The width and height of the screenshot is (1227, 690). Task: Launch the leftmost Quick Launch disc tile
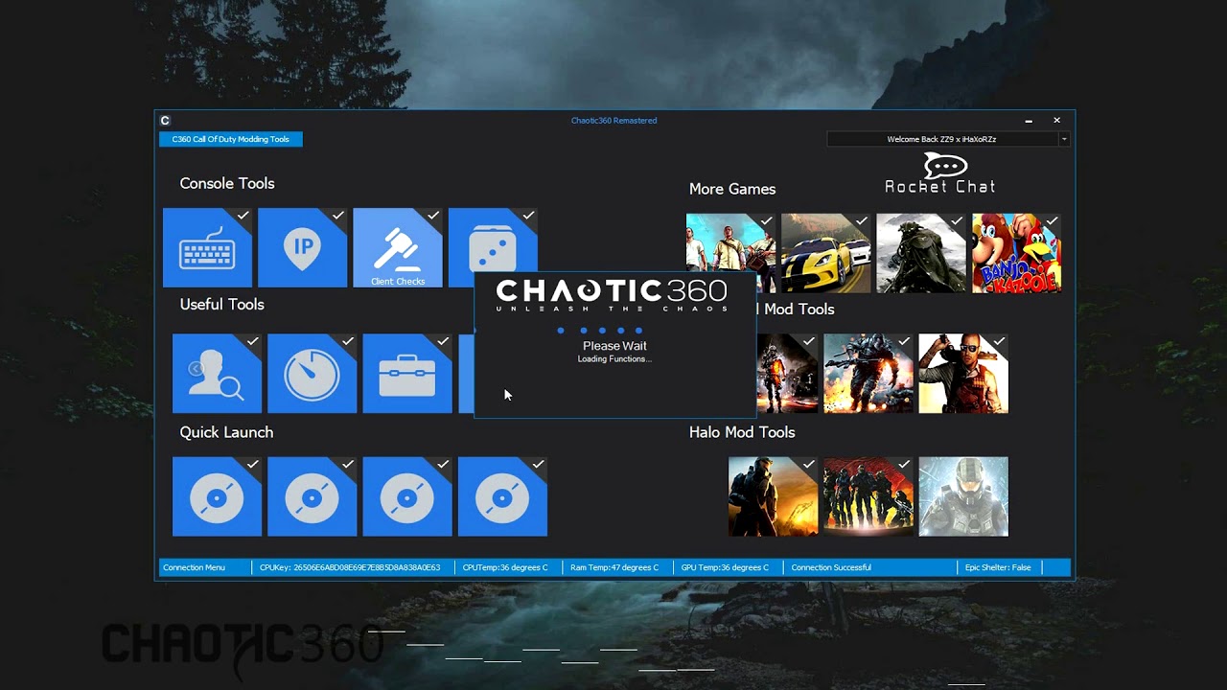217,496
